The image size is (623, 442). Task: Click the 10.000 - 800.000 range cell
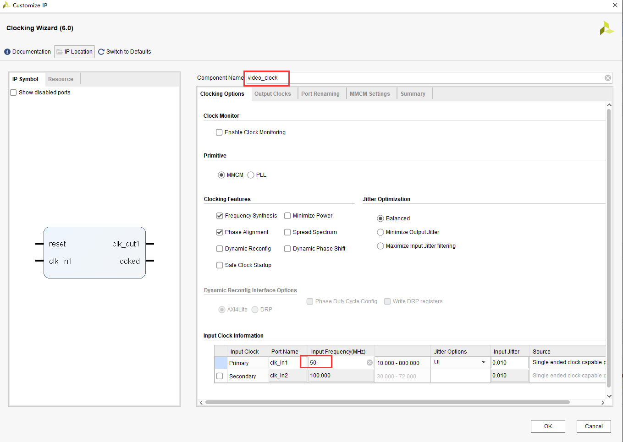pos(402,363)
